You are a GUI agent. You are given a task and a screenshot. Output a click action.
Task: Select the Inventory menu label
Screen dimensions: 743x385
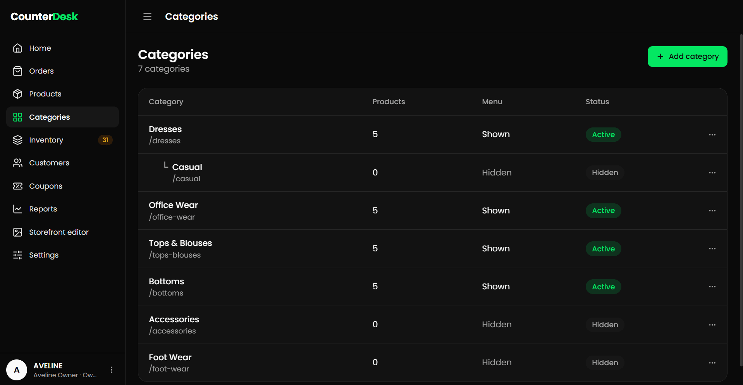(x=46, y=140)
